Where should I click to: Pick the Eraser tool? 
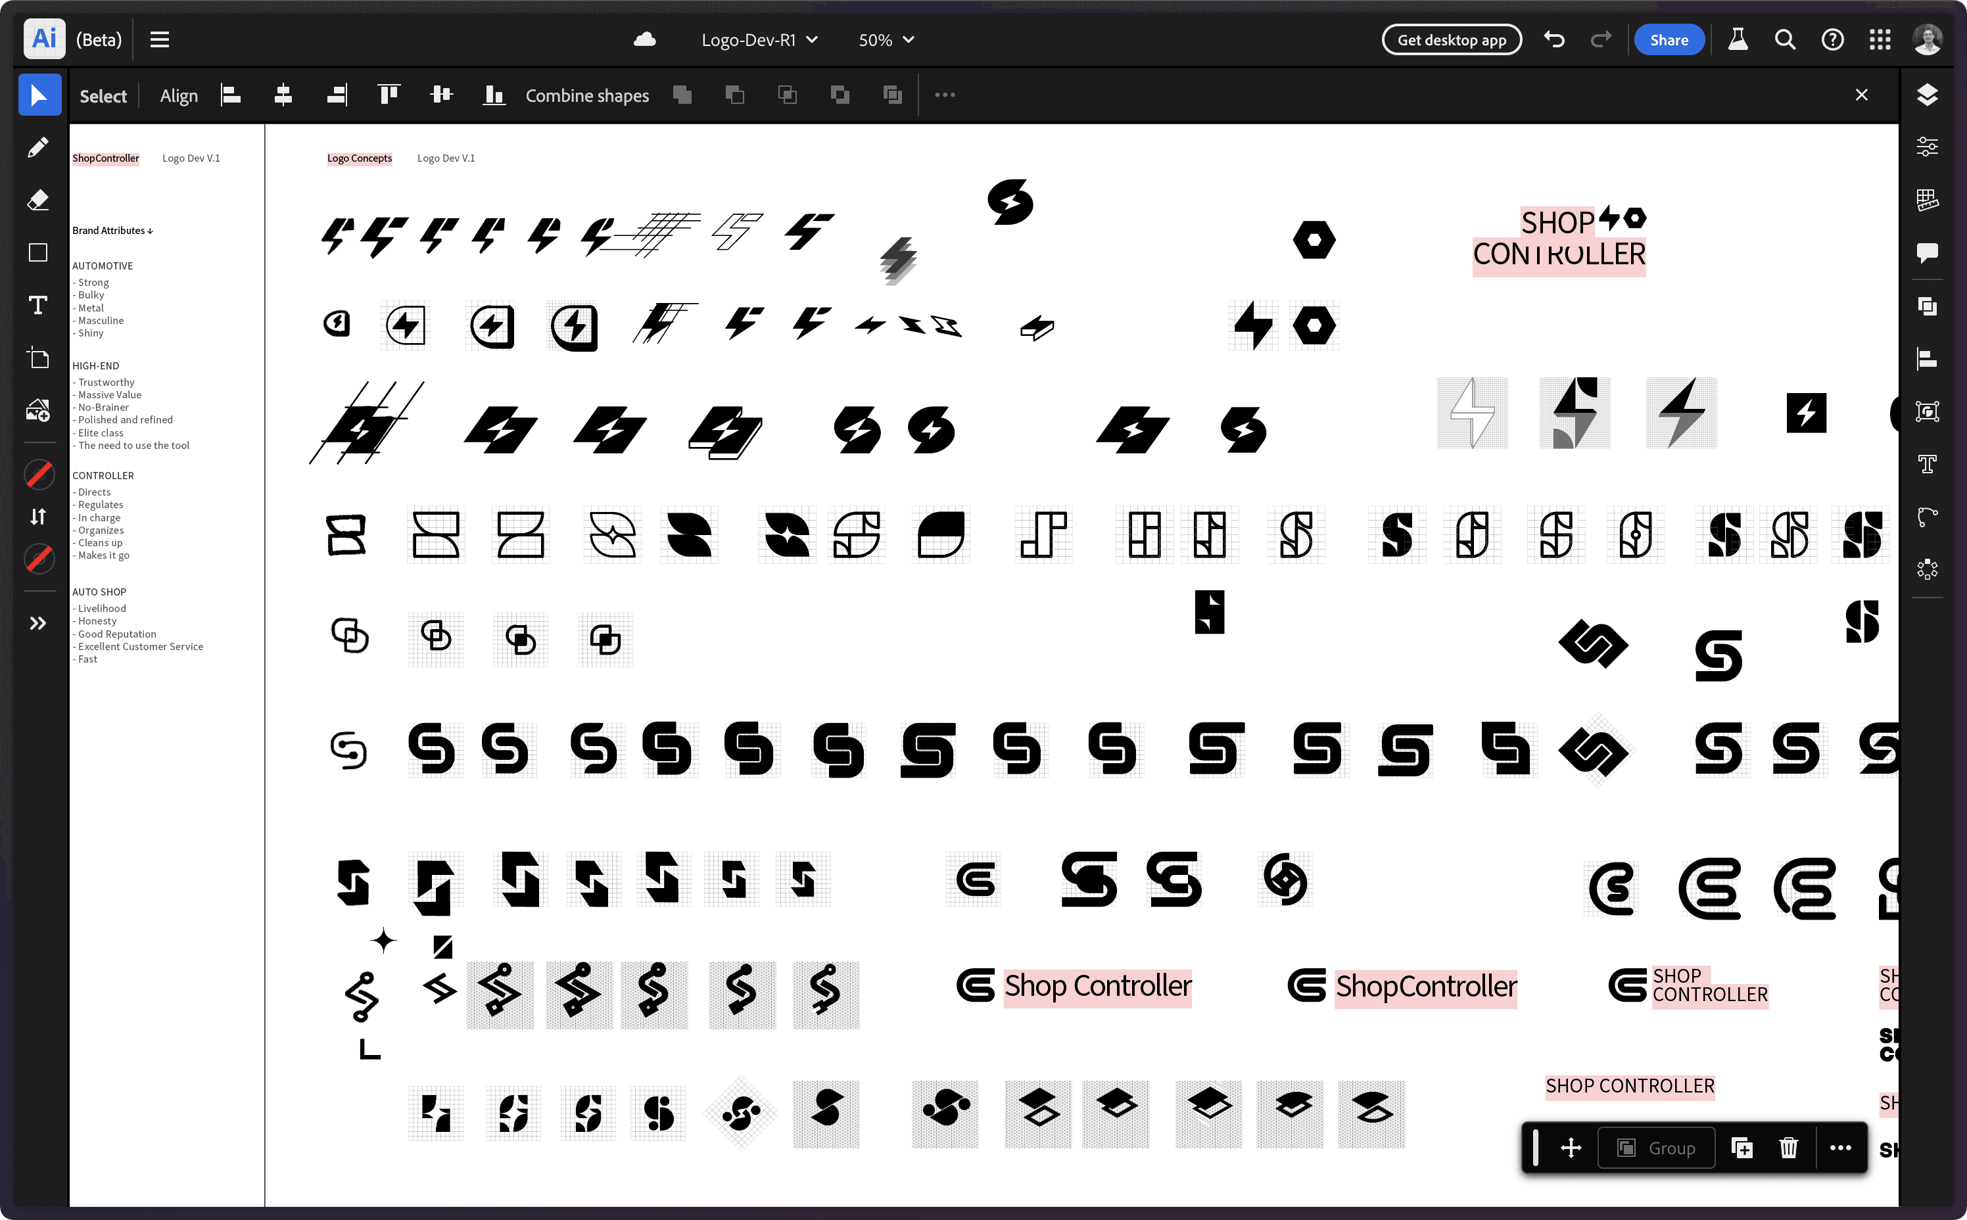[x=38, y=200]
